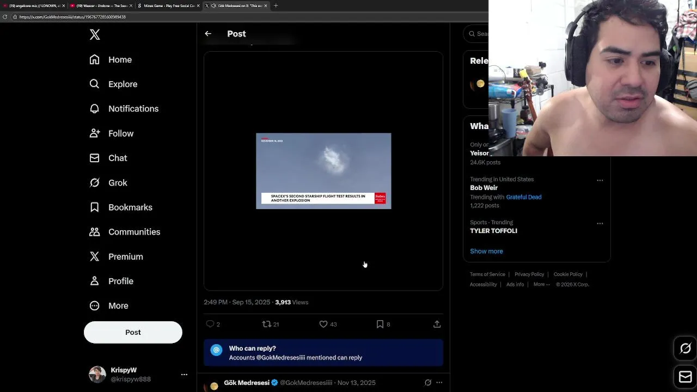Click the 3,913 Views count

(x=291, y=302)
